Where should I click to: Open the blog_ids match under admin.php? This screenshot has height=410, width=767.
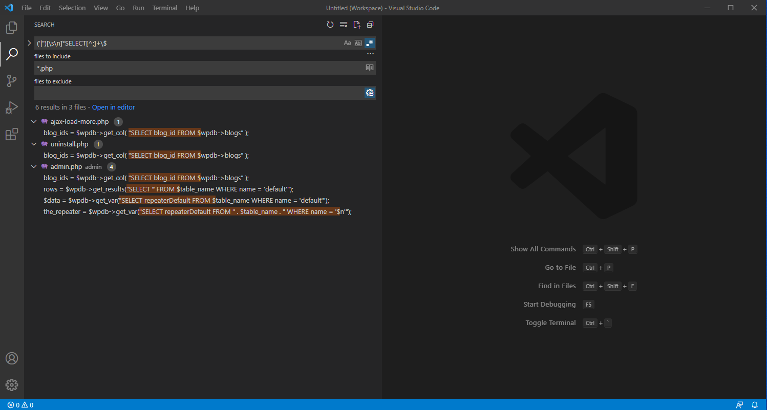click(x=146, y=178)
